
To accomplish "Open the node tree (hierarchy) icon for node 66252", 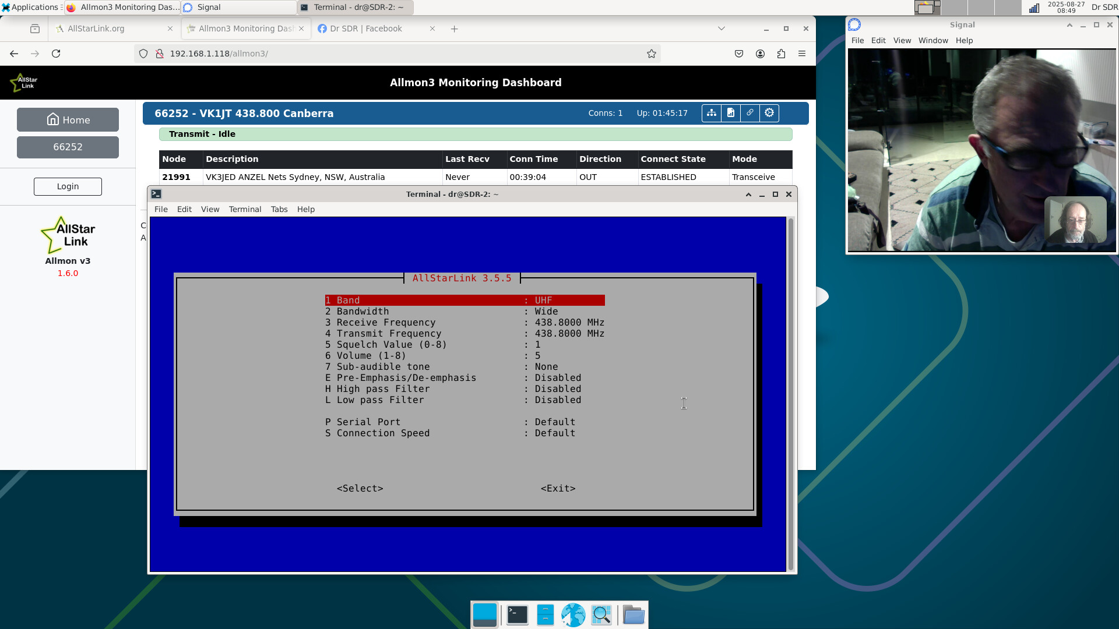I will click(711, 113).
